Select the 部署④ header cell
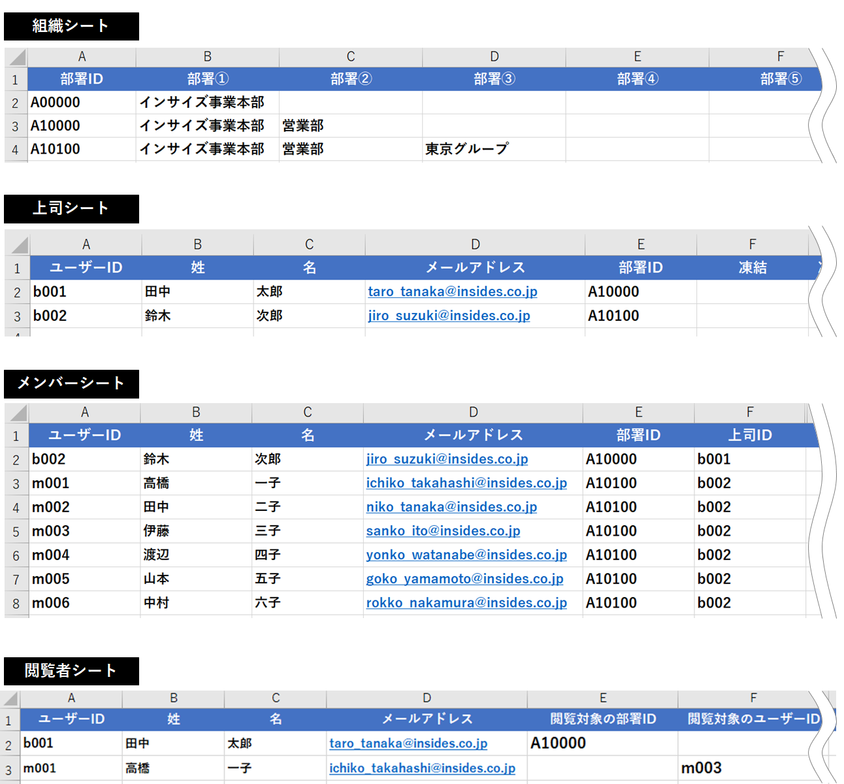This screenshot has height=784, width=844. [638, 79]
